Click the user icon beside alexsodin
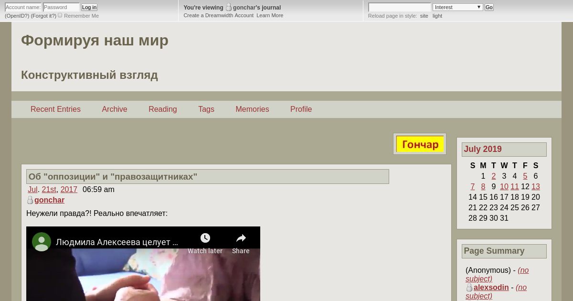 pos(469,288)
